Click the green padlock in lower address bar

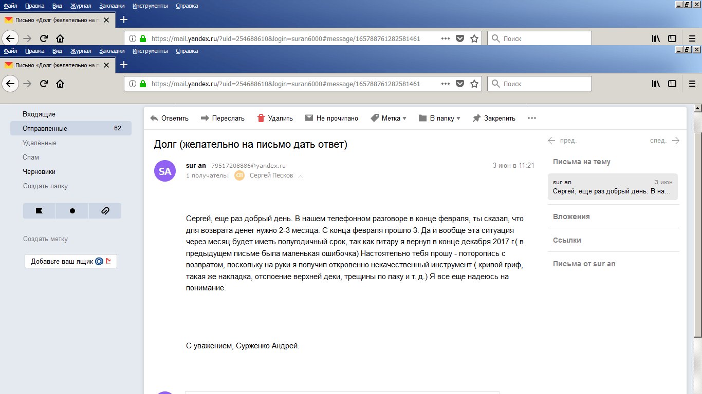click(x=143, y=84)
